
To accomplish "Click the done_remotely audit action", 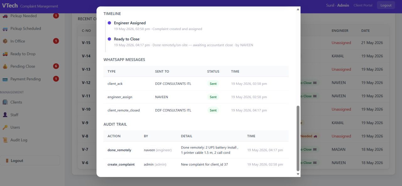I will pos(119,150).
